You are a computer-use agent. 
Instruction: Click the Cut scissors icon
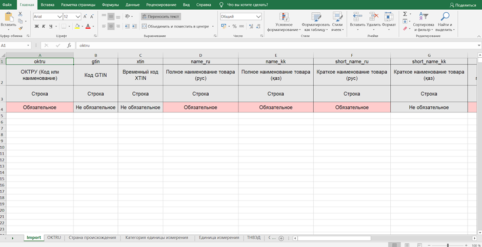(21, 14)
